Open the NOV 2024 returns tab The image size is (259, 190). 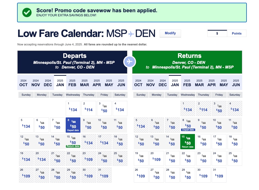(150, 83)
